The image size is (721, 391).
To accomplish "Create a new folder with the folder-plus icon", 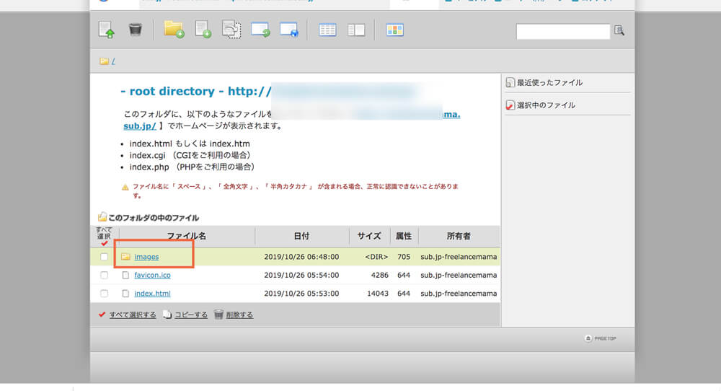I will click(x=174, y=30).
